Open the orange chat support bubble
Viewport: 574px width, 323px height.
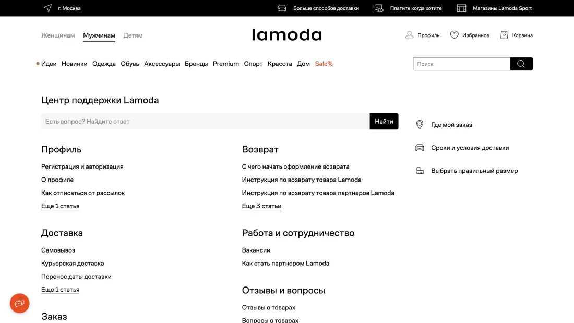20,303
